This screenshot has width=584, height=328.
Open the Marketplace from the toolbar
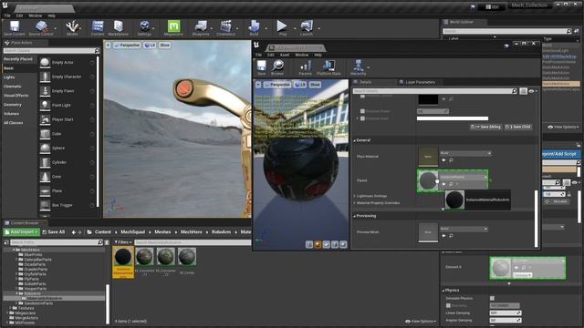pyautogui.click(x=118, y=28)
